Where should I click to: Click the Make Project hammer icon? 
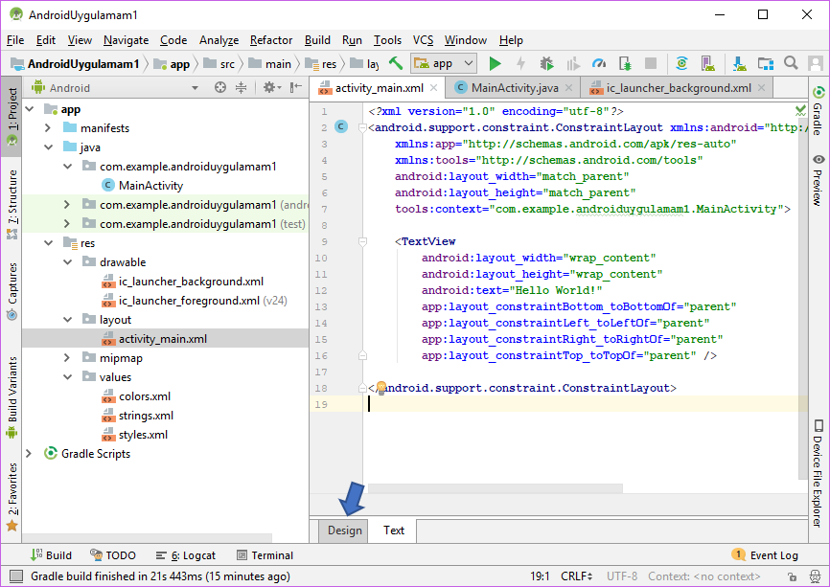(x=396, y=64)
